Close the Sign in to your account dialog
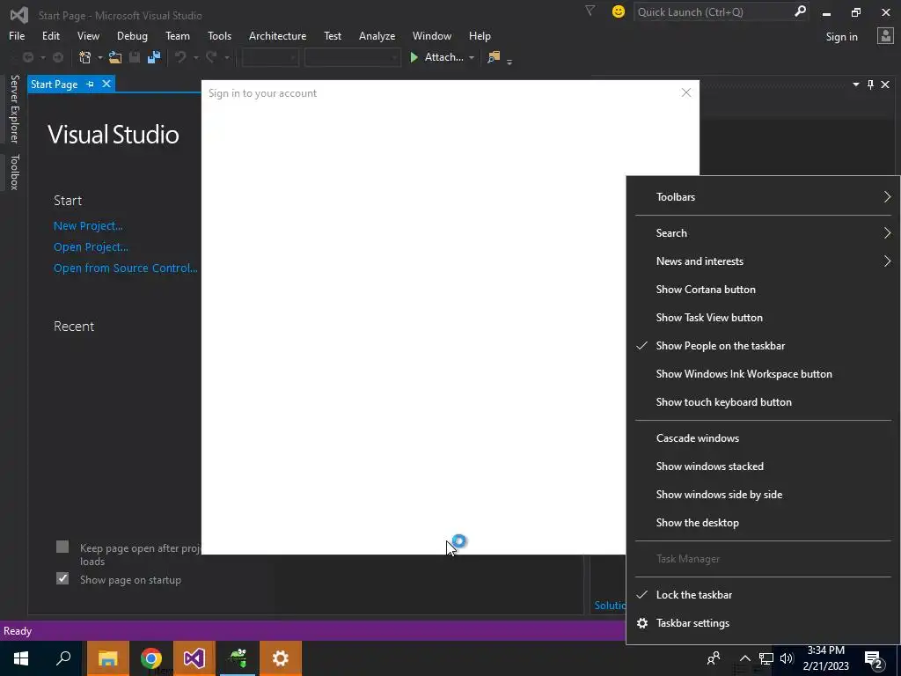Image resolution: width=901 pixels, height=676 pixels. [x=686, y=92]
